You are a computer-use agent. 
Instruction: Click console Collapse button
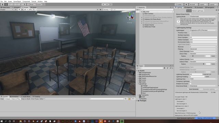[x=8, y=99]
